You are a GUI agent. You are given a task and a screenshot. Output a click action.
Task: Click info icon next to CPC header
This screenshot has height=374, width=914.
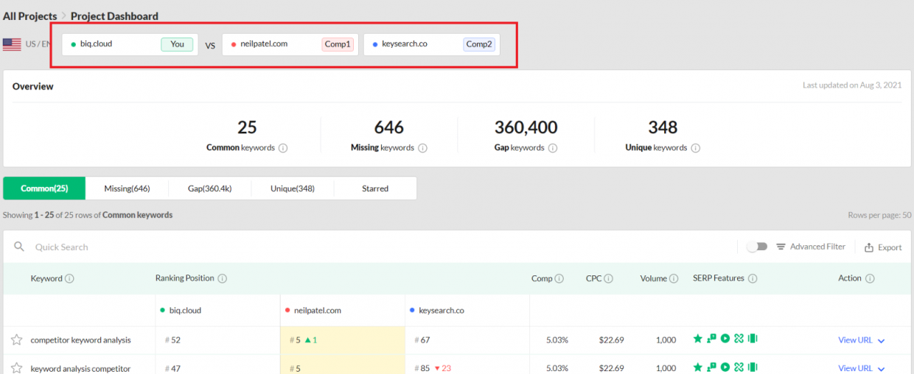(608, 279)
